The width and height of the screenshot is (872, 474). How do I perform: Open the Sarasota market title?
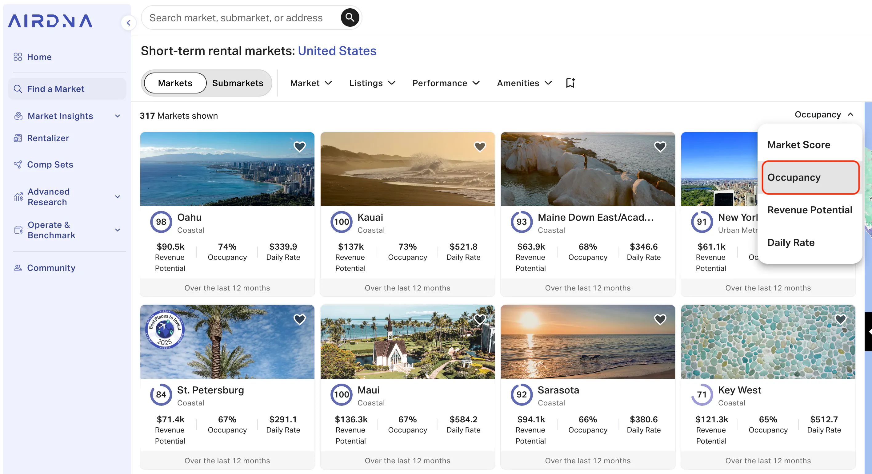(558, 390)
